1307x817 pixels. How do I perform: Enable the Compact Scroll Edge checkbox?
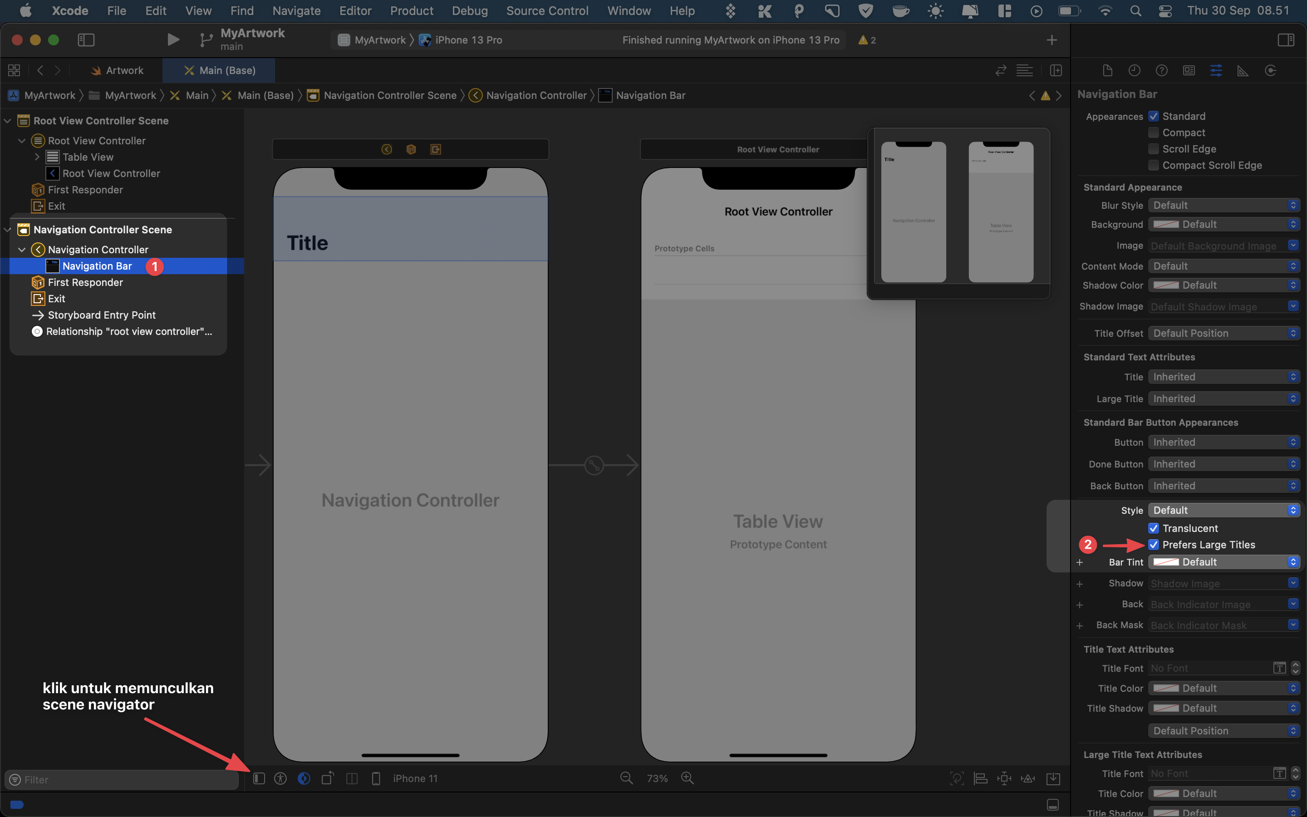click(x=1154, y=165)
